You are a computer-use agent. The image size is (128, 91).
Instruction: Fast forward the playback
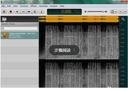click(29, 12)
